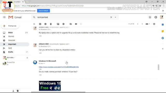Expand 'to me' details dropdown
The image size is (166, 93).
coord(44,64)
